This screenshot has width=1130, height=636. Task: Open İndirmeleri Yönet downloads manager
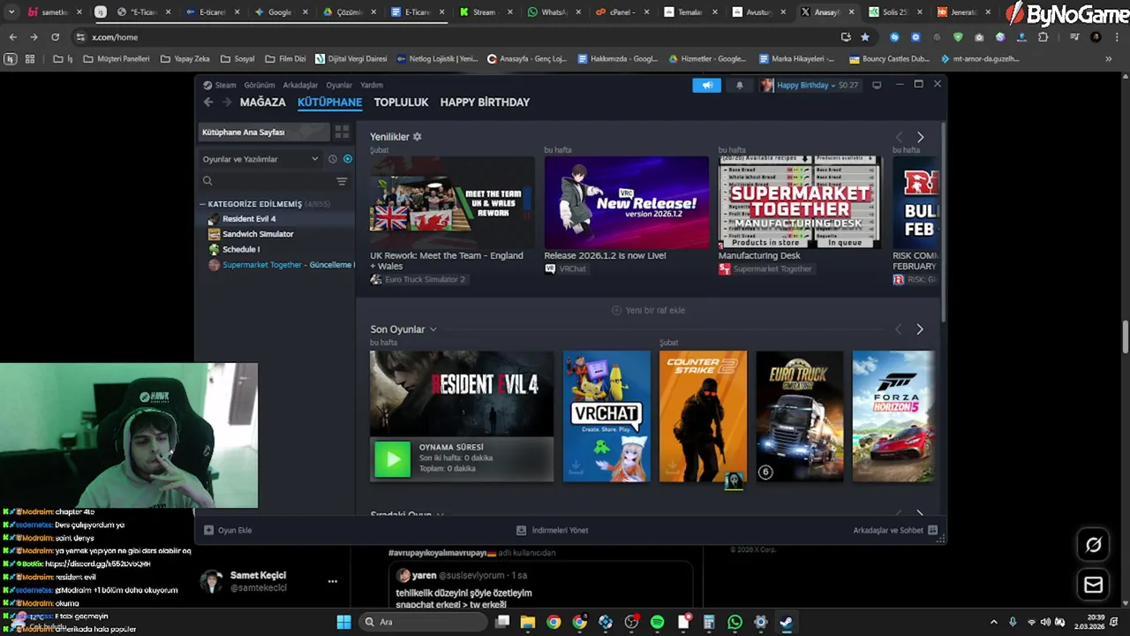point(553,530)
